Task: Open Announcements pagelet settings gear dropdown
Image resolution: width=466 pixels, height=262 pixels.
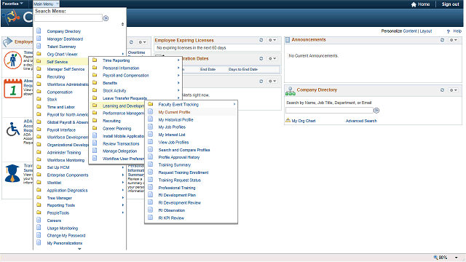Action: 453,40
